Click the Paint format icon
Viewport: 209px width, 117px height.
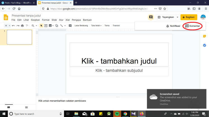pos(27,26)
